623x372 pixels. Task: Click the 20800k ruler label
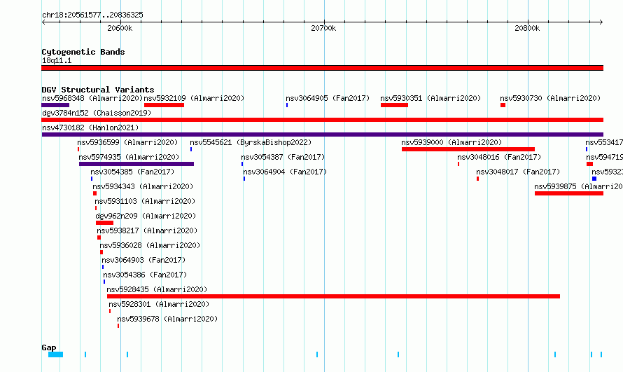coord(527,28)
